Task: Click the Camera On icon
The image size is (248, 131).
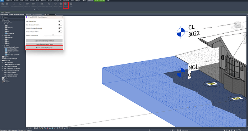Action: pos(27,4)
